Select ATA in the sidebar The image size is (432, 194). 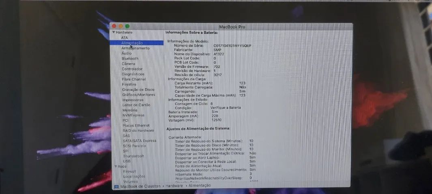(125, 38)
